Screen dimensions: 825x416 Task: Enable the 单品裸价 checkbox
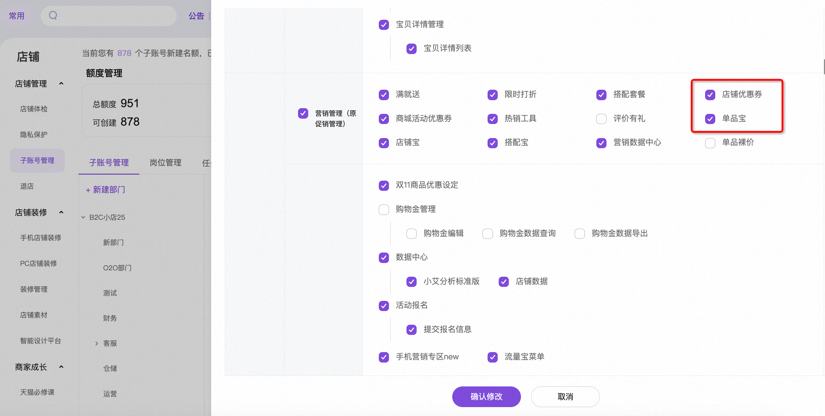tap(710, 143)
